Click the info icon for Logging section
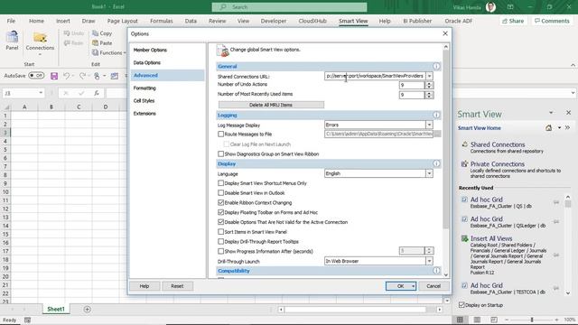 tap(436, 115)
